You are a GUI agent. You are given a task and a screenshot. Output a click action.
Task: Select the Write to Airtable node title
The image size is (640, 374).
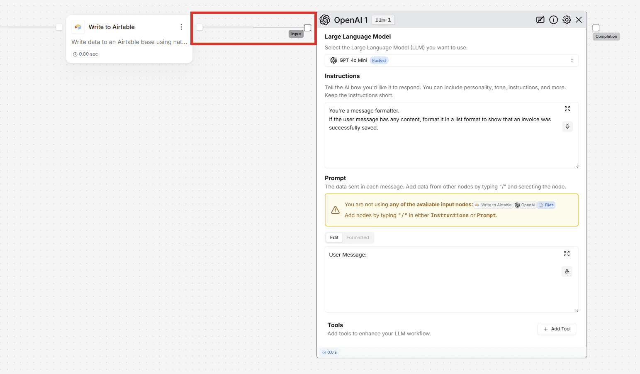click(112, 27)
